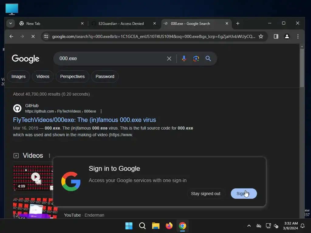311x233 pixels.
Task: Click the address bar URL
Action: (x=153, y=36)
